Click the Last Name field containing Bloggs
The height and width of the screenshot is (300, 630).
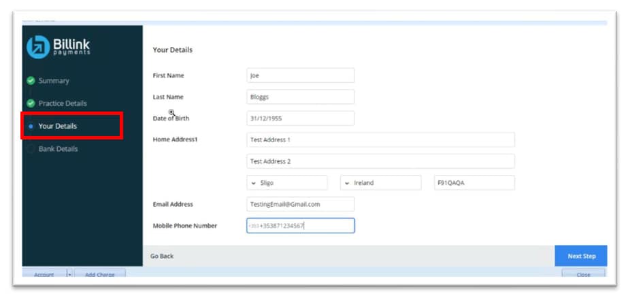coord(300,97)
